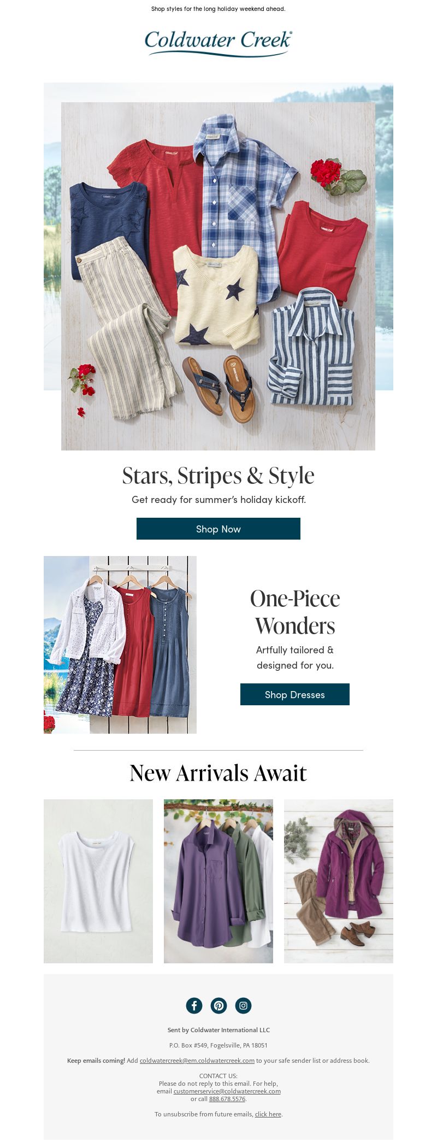Open the Pinterest social icon
The image size is (437, 1141).
tap(218, 1005)
